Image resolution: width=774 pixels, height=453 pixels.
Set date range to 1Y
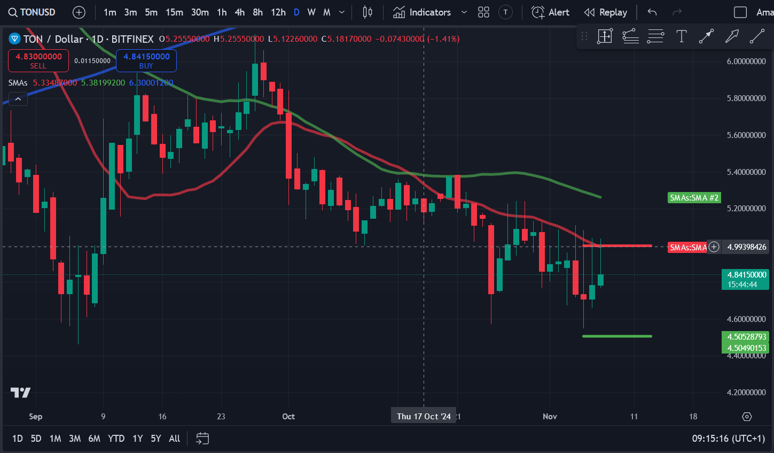(x=138, y=439)
